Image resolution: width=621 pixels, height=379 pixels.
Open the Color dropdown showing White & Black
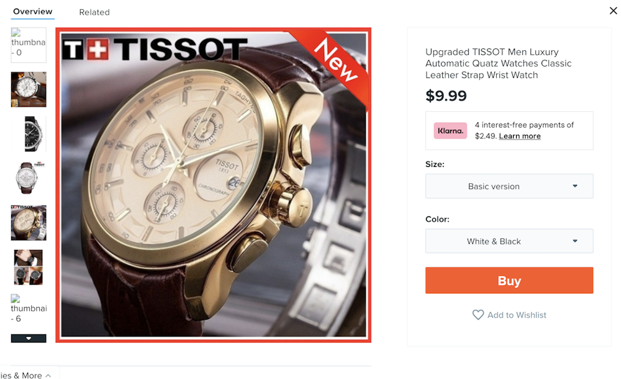pos(509,241)
